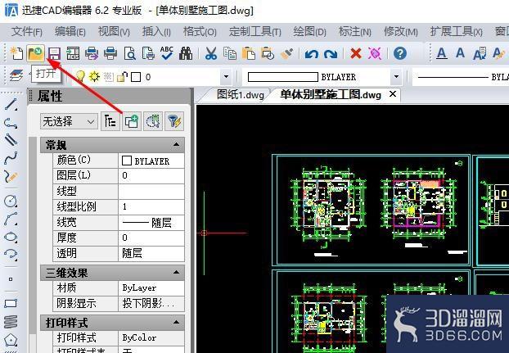Create a new drawing file
The image size is (509, 353).
[x=16, y=53]
